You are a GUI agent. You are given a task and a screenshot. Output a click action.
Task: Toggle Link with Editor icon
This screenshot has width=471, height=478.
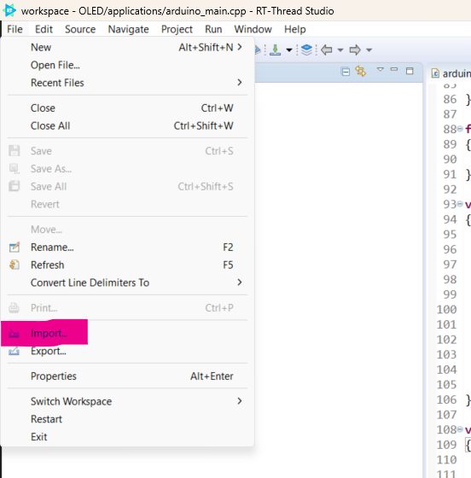tap(360, 72)
